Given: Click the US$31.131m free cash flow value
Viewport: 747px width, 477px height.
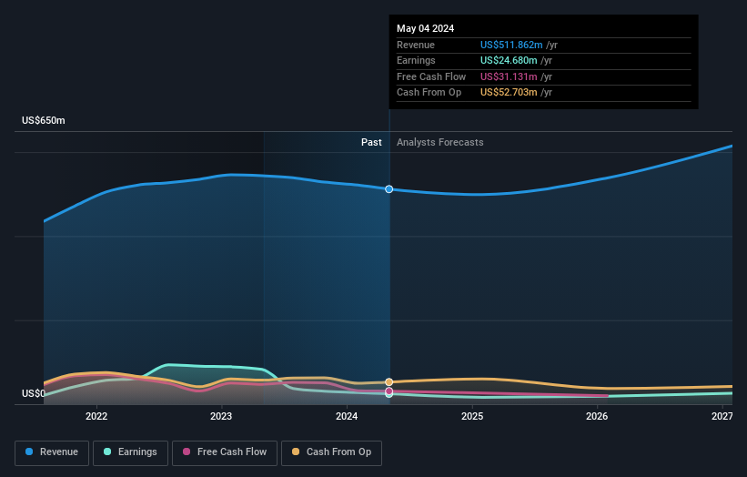Looking at the screenshot, I should tap(509, 76).
